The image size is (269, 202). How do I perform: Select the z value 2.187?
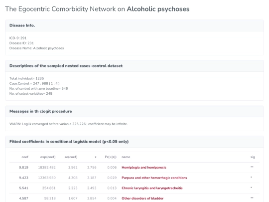[x=92, y=178]
